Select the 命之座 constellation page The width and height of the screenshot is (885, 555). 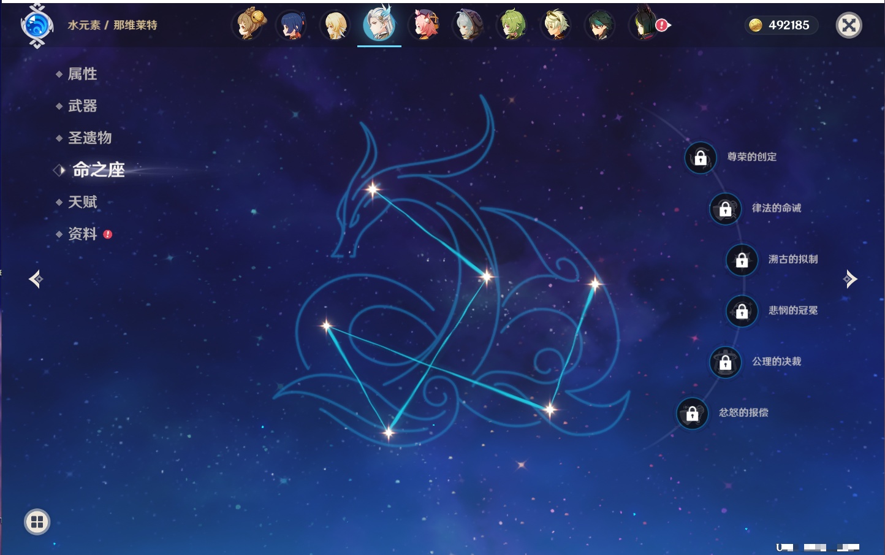click(98, 170)
